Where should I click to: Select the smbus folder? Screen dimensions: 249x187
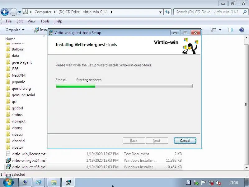pyautogui.click(x=17, y=114)
